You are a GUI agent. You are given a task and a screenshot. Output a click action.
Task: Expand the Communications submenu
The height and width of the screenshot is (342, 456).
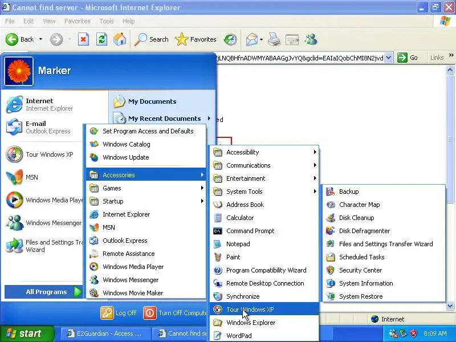click(264, 165)
